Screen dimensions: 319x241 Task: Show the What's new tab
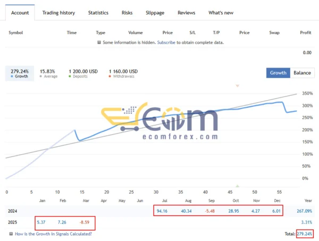point(221,13)
